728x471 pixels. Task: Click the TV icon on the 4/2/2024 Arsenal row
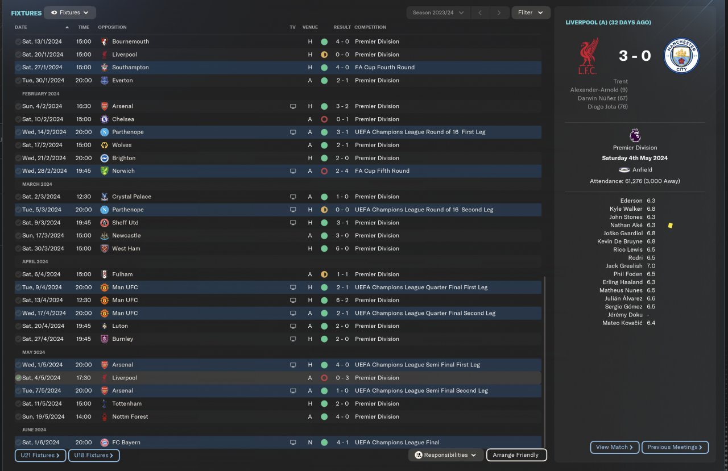tap(293, 106)
